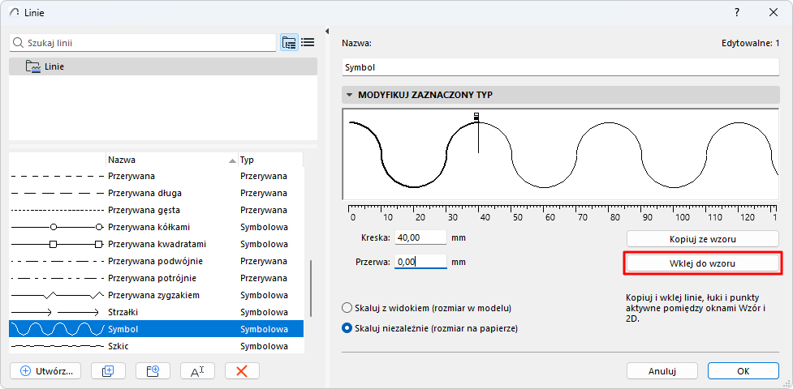Delete selected line with red X
Image resolution: width=793 pixels, height=389 pixels.
click(x=242, y=371)
